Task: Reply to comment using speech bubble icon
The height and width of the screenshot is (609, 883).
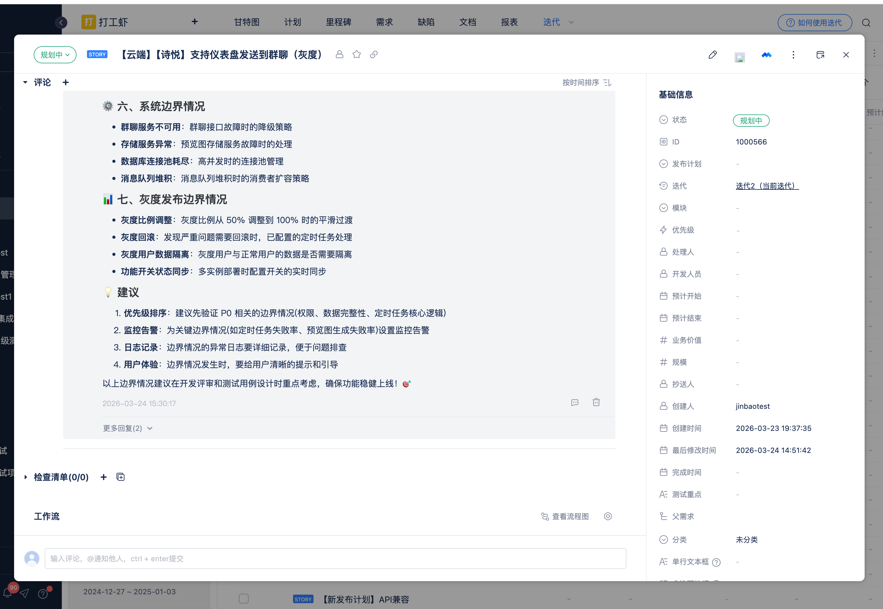Action: point(575,402)
